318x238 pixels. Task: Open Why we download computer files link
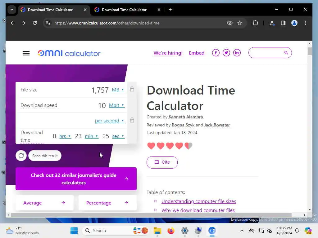pos(198,210)
